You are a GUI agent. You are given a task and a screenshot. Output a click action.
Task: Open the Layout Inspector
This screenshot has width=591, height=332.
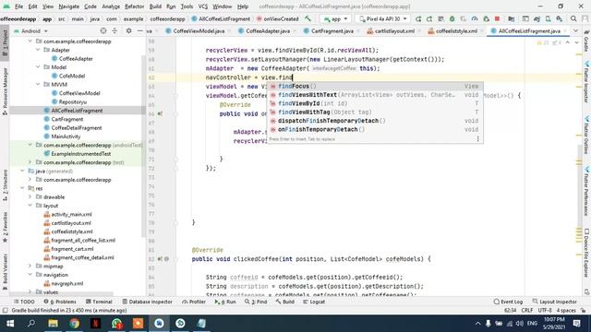coord(554,302)
